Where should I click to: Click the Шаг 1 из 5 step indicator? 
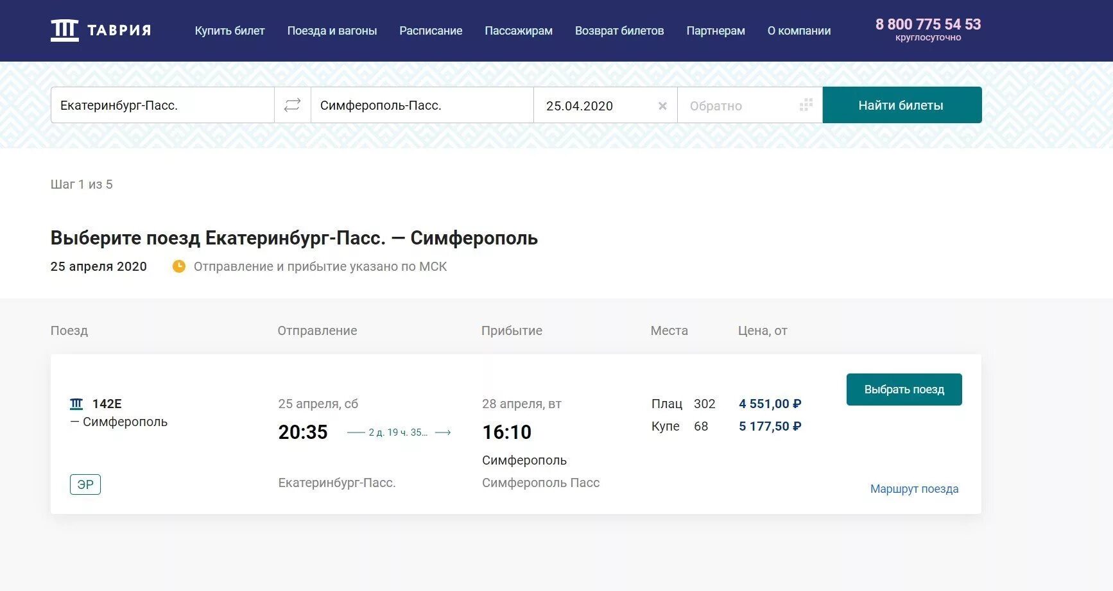pos(82,184)
